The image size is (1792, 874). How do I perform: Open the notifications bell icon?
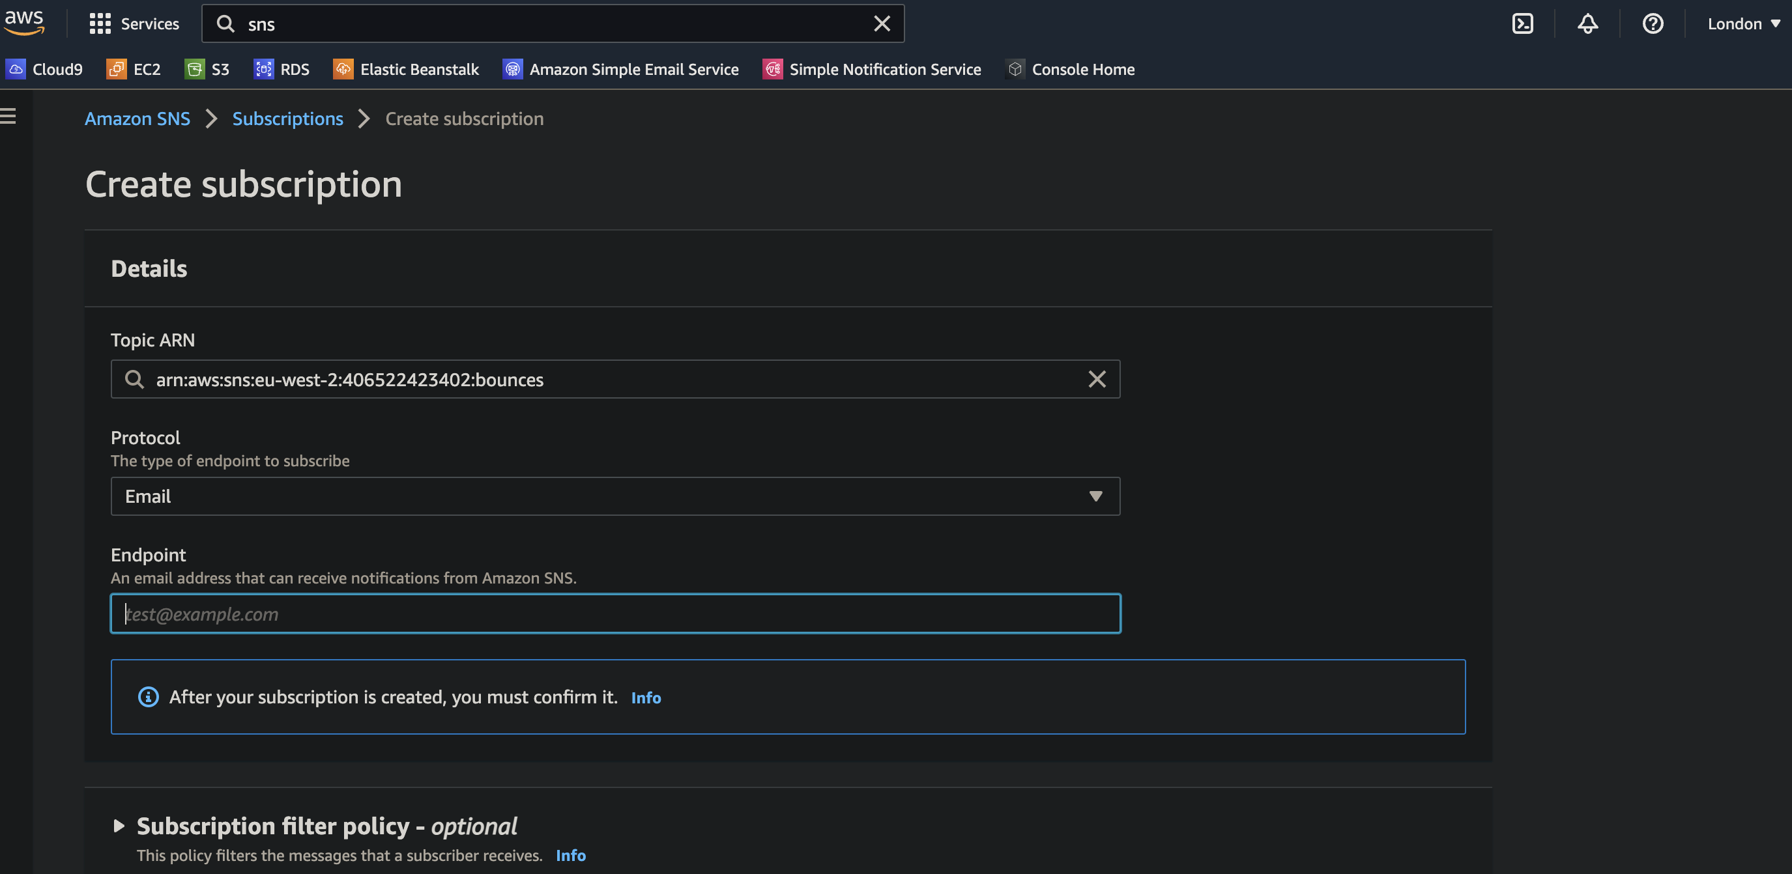(x=1587, y=23)
